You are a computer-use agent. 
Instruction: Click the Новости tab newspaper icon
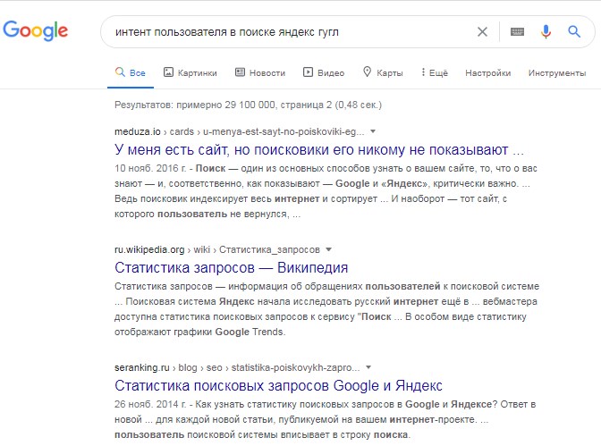click(x=240, y=72)
